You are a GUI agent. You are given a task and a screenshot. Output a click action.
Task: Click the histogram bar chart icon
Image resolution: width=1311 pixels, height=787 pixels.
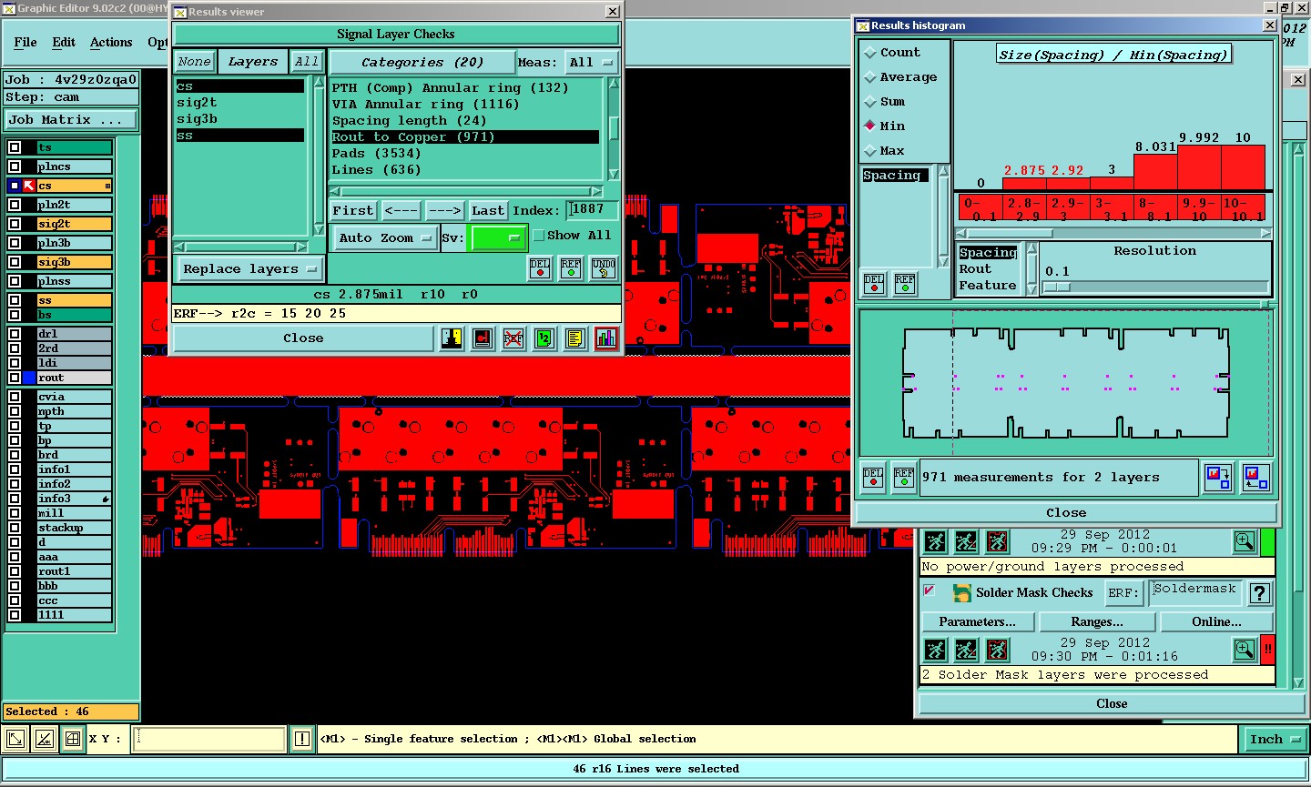click(606, 338)
